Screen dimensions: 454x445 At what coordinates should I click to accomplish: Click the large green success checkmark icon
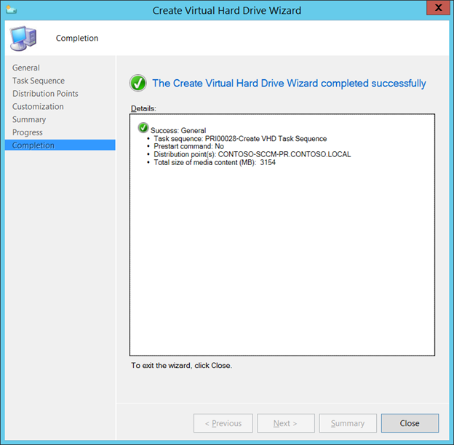138,83
